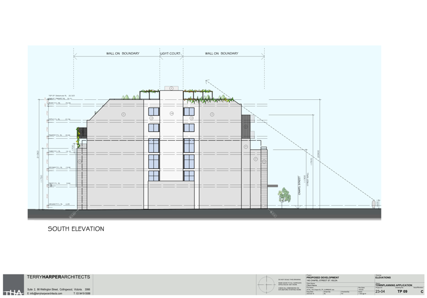Click the dark louvred screen on right facade
The height and width of the screenshot is (298, 427).
coord(245,127)
